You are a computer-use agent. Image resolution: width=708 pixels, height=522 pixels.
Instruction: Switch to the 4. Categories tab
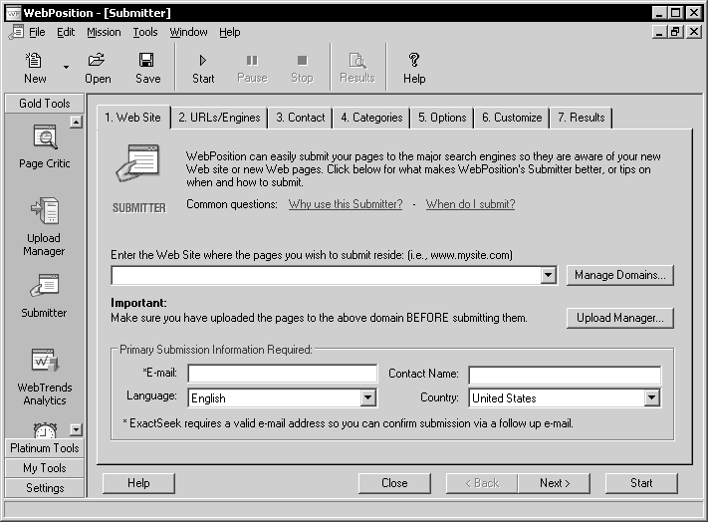pos(371,118)
